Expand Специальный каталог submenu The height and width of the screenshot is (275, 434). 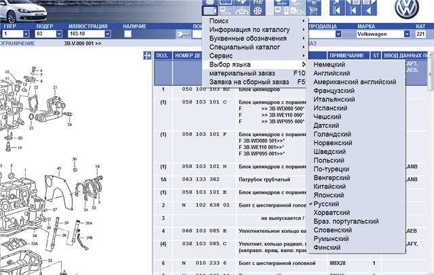[255, 47]
